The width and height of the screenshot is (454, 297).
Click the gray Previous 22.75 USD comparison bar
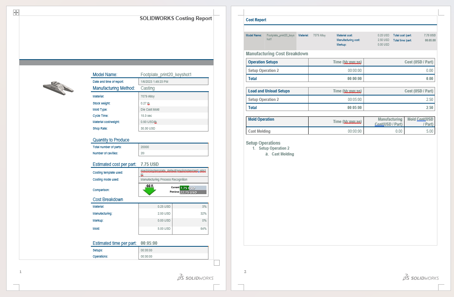click(x=193, y=192)
